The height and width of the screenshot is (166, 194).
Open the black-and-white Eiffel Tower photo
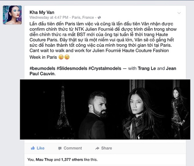(105, 109)
